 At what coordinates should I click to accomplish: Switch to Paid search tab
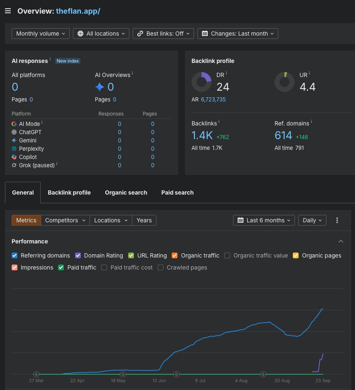(177, 193)
